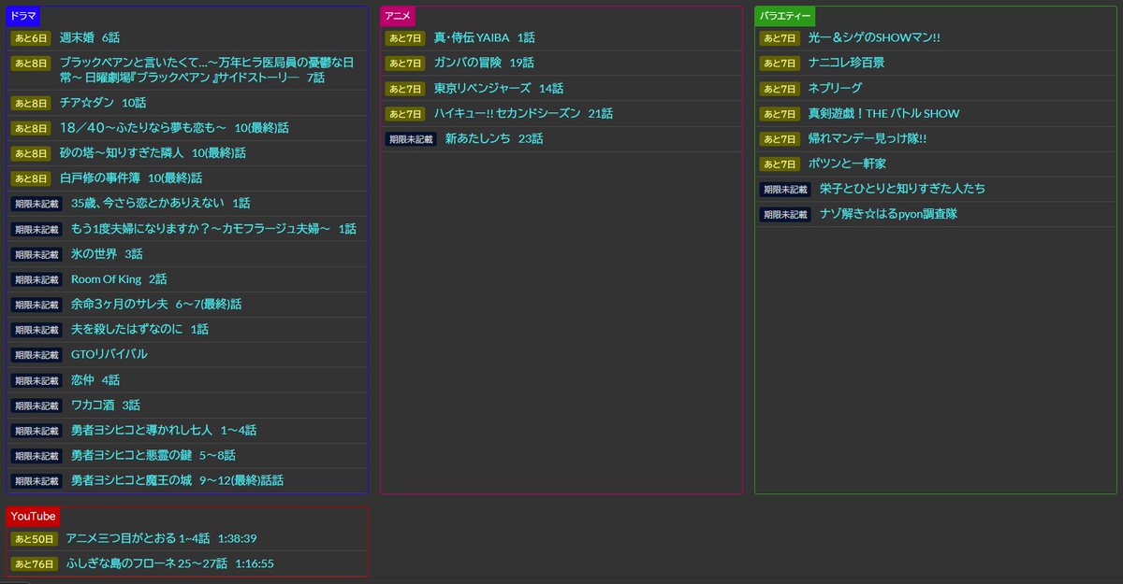Open 真剣遊戯! THE バトル SHOW
Screen dimensions: 1123x584
point(883,114)
